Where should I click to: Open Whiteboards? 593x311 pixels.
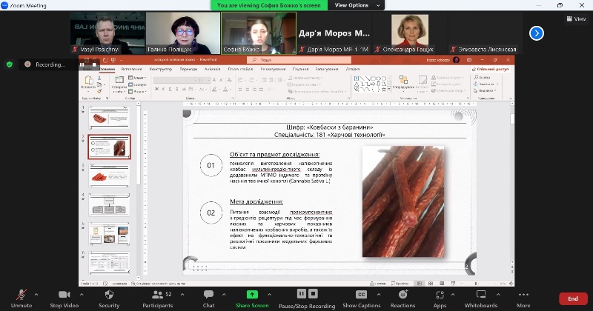[x=481, y=295]
